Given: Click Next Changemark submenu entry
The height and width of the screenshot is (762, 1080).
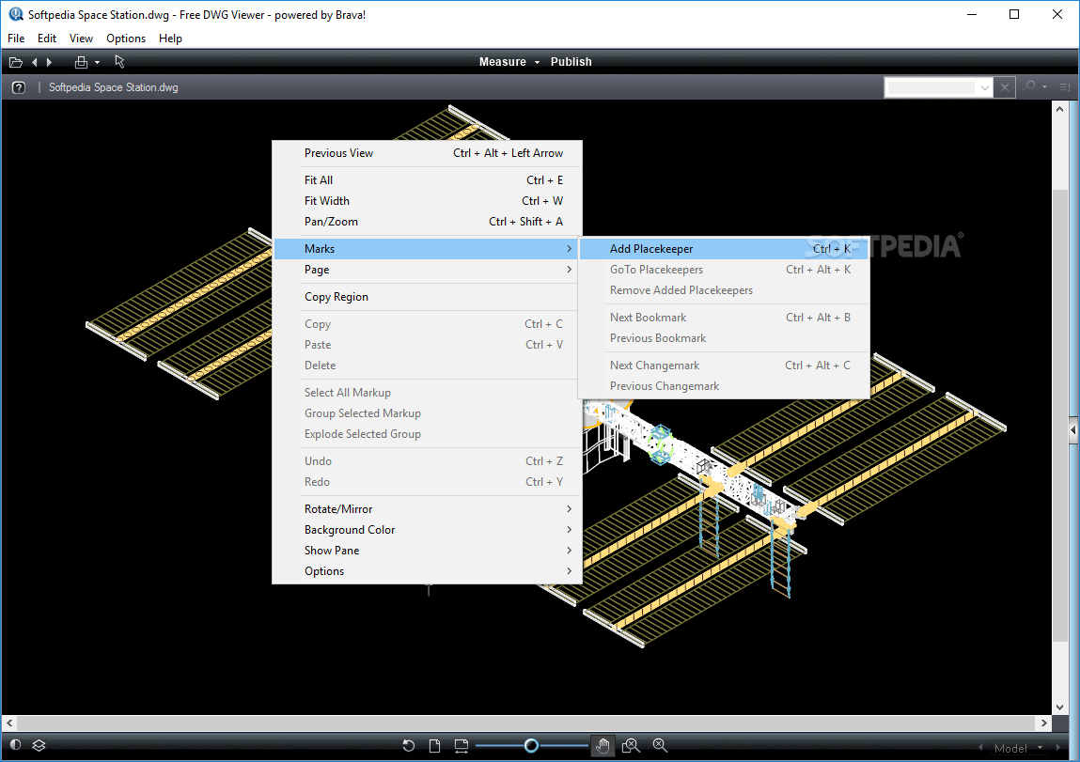Looking at the screenshot, I should pos(723,365).
